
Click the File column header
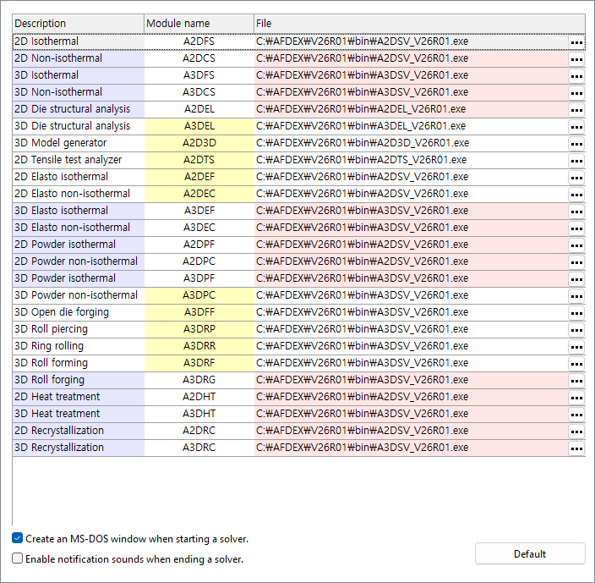click(x=420, y=24)
